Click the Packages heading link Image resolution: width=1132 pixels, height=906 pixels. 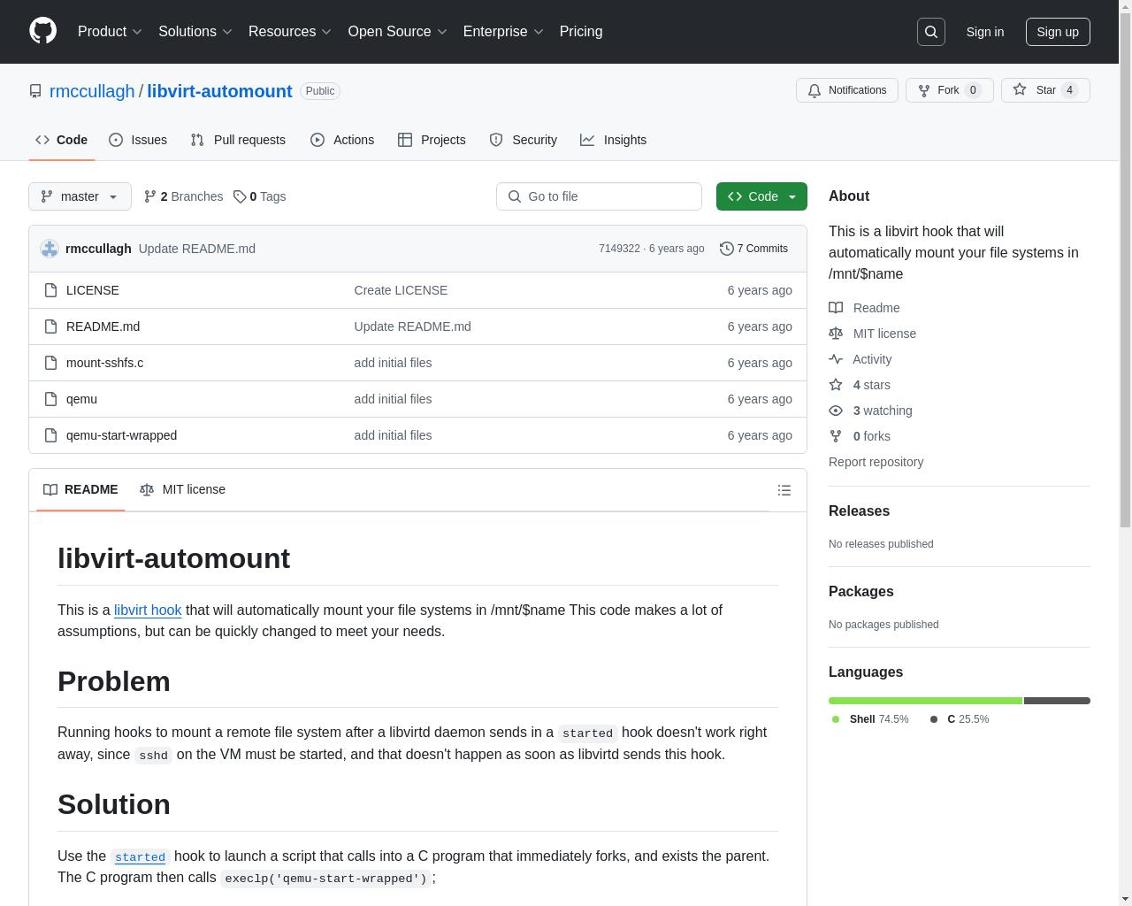[x=860, y=592]
